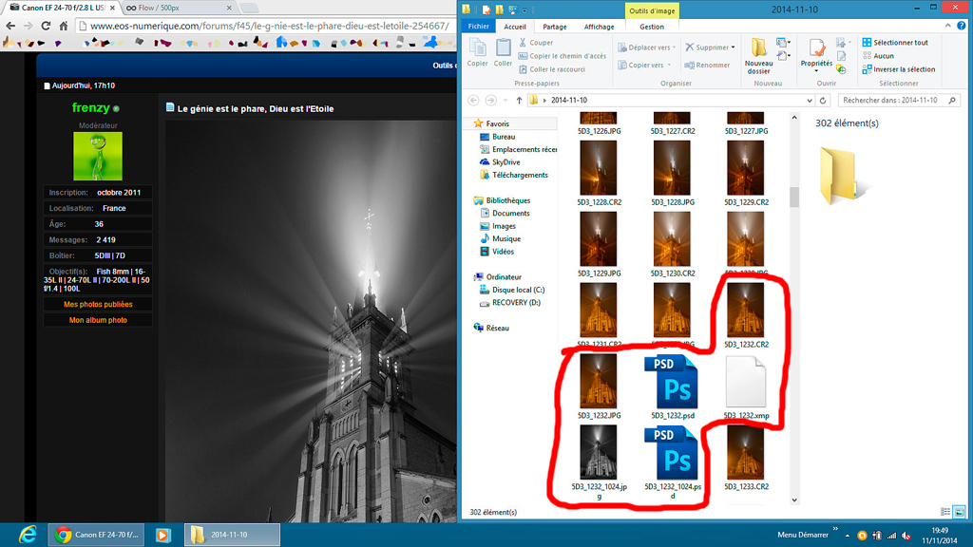This screenshot has height=547, width=973.
Task: Click Coller le raccourci in ribbon
Action: pos(552,69)
